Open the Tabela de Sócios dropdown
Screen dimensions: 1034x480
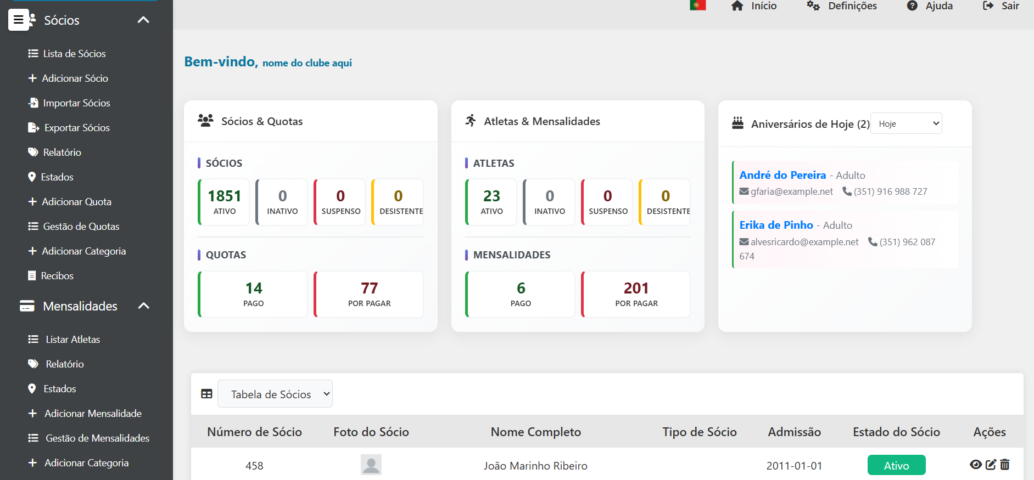pyautogui.click(x=275, y=394)
